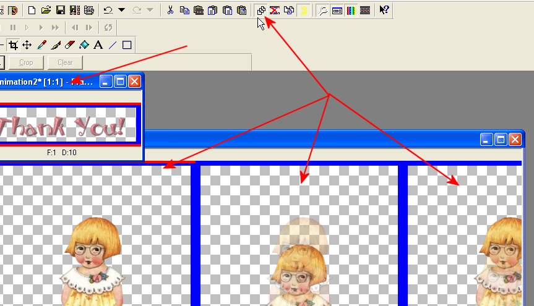Maximize the large doll animation window
This screenshot has height=306, width=534.
(x=501, y=140)
